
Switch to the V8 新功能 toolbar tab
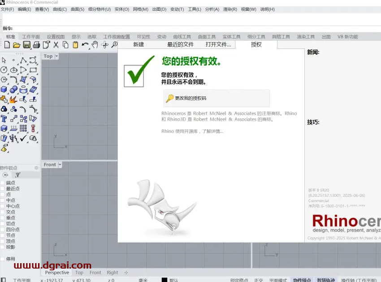click(347, 37)
